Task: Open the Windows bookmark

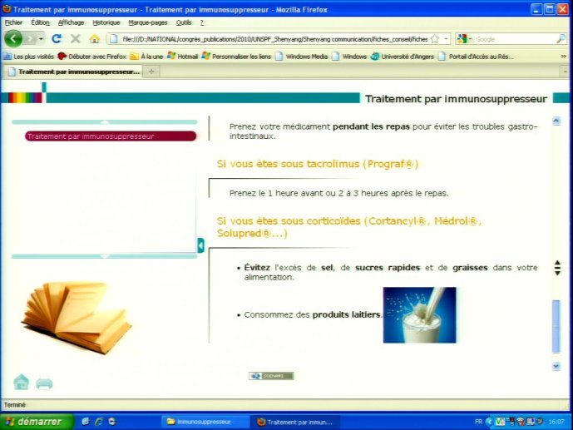Action: click(349, 57)
